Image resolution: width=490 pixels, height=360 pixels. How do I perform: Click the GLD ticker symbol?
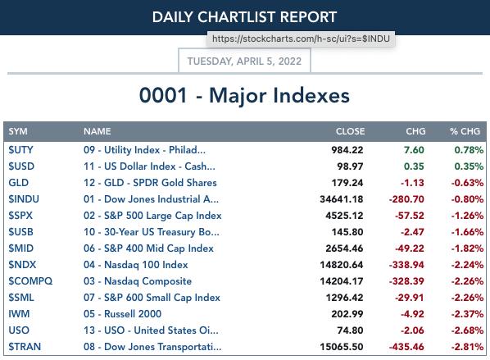pyautogui.click(x=19, y=183)
